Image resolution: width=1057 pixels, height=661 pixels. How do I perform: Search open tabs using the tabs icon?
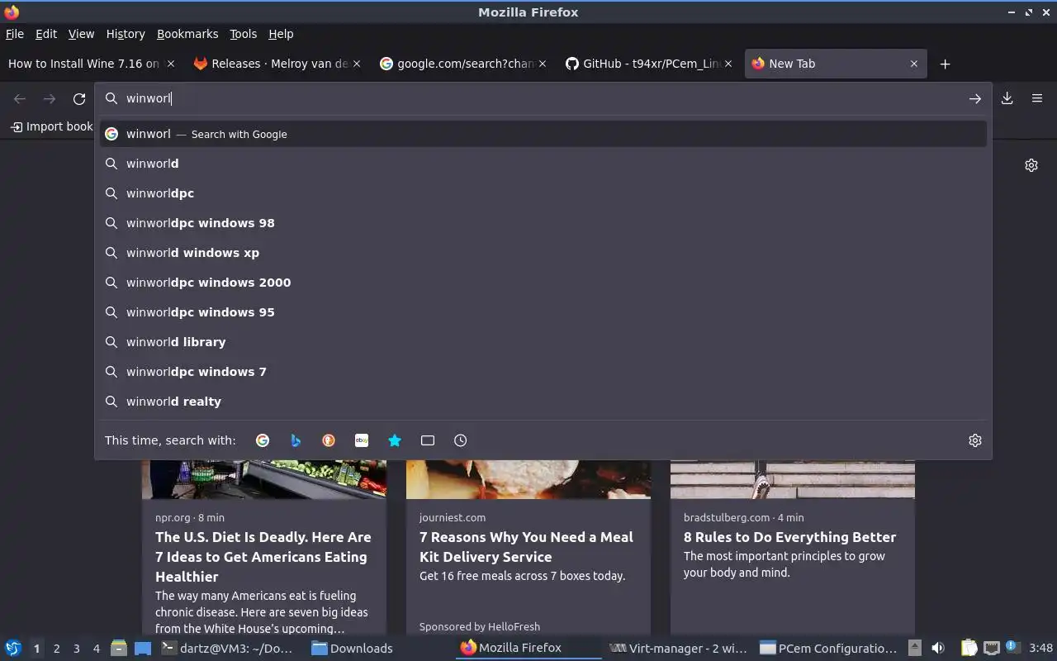coord(428,440)
